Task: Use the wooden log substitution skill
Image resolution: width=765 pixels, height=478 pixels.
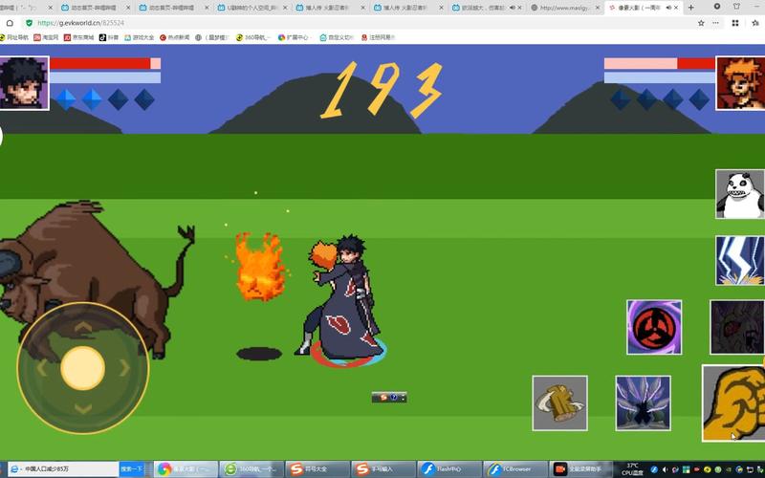Action: point(560,403)
